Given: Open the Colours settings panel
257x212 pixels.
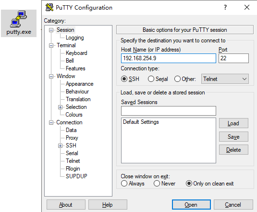Looking at the screenshot, I should [74, 115].
